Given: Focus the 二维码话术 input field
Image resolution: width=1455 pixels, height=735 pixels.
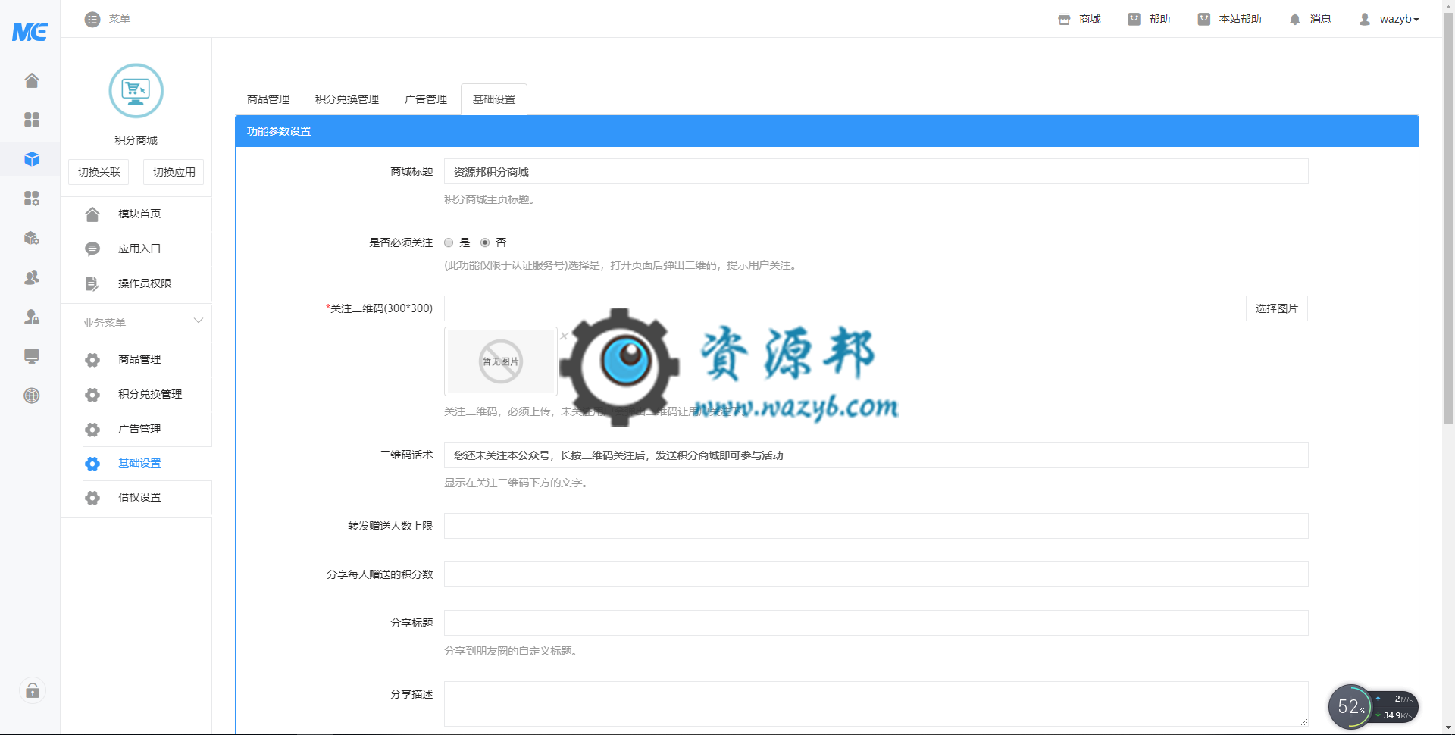Looking at the screenshot, I should [876, 455].
